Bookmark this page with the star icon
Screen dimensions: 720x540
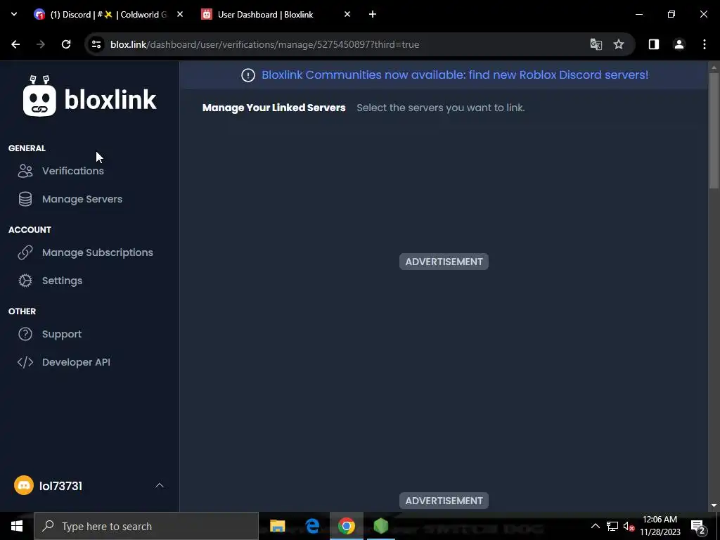pyautogui.click(x=619, y=44)
